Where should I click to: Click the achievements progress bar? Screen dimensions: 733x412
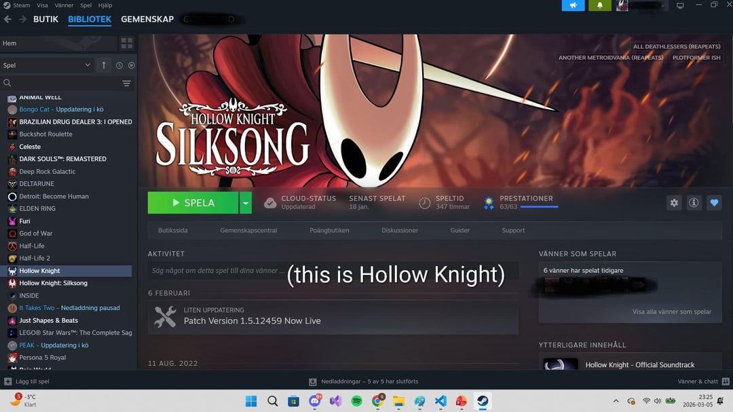[x=529, y=206]
